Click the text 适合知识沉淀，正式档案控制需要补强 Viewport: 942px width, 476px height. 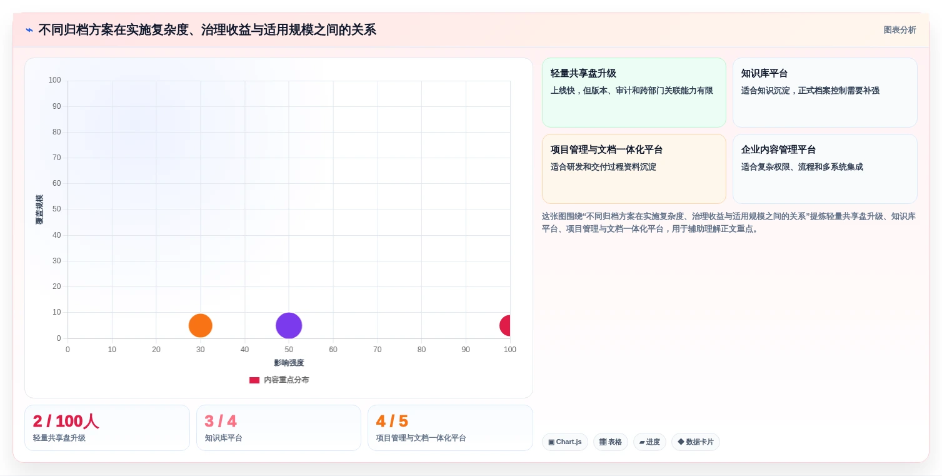click(x=810, y=91)
